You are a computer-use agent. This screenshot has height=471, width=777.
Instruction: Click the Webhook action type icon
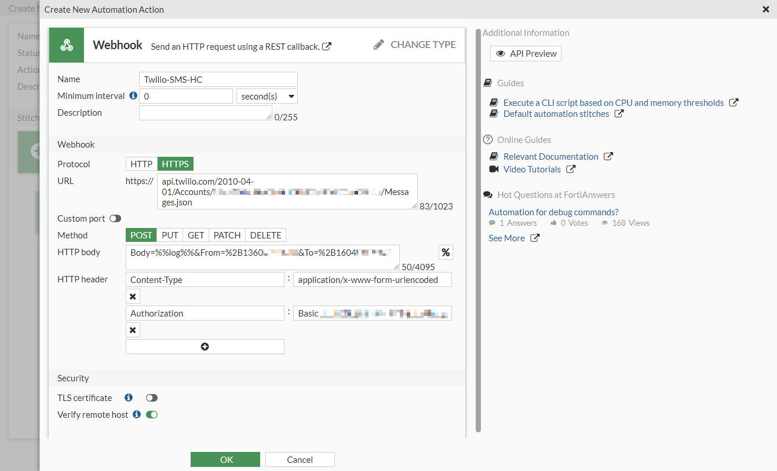pos(67,45)
